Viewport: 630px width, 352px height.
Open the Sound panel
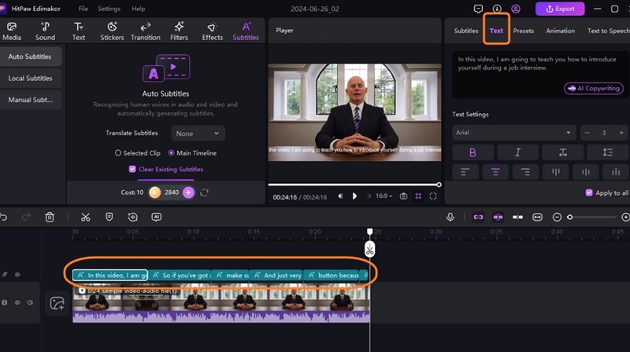tap(45, 31)
